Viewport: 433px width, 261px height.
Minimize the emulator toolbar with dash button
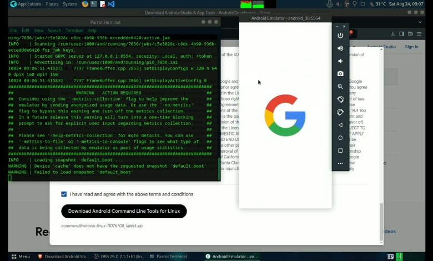(x=337, y=27)
